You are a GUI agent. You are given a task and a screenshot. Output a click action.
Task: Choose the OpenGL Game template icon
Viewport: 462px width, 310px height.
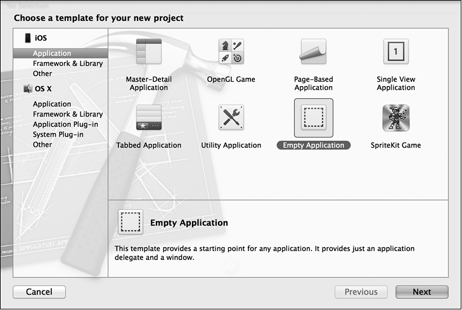tap(231, 52)
